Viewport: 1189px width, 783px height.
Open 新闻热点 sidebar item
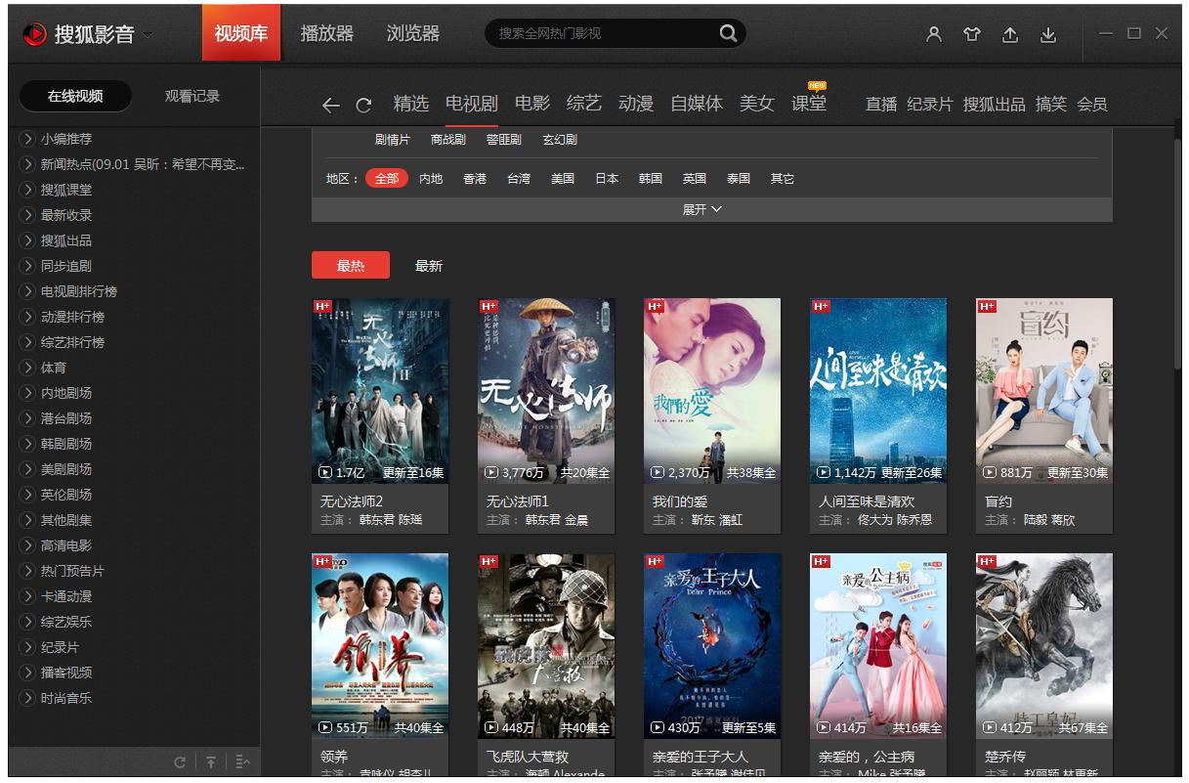pyautogui.click(x=143, y=164)
